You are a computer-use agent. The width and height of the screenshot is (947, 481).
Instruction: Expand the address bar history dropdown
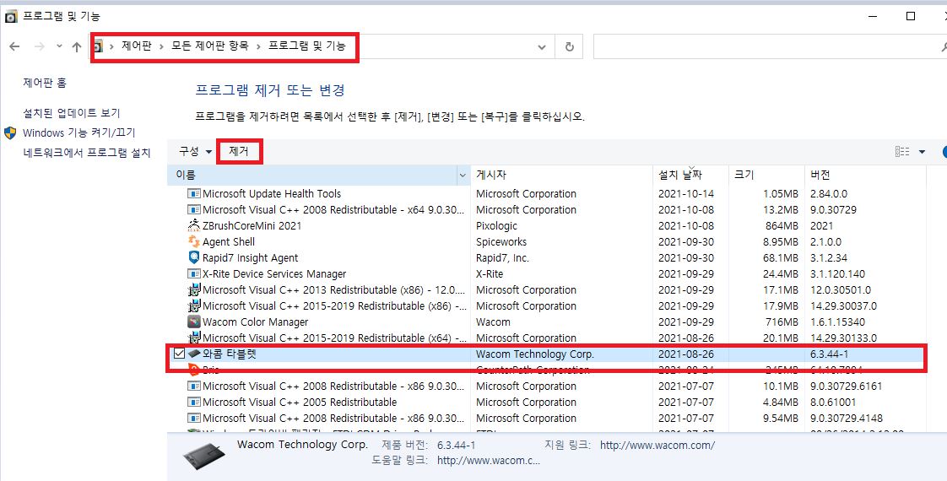(x=542, y=47)
